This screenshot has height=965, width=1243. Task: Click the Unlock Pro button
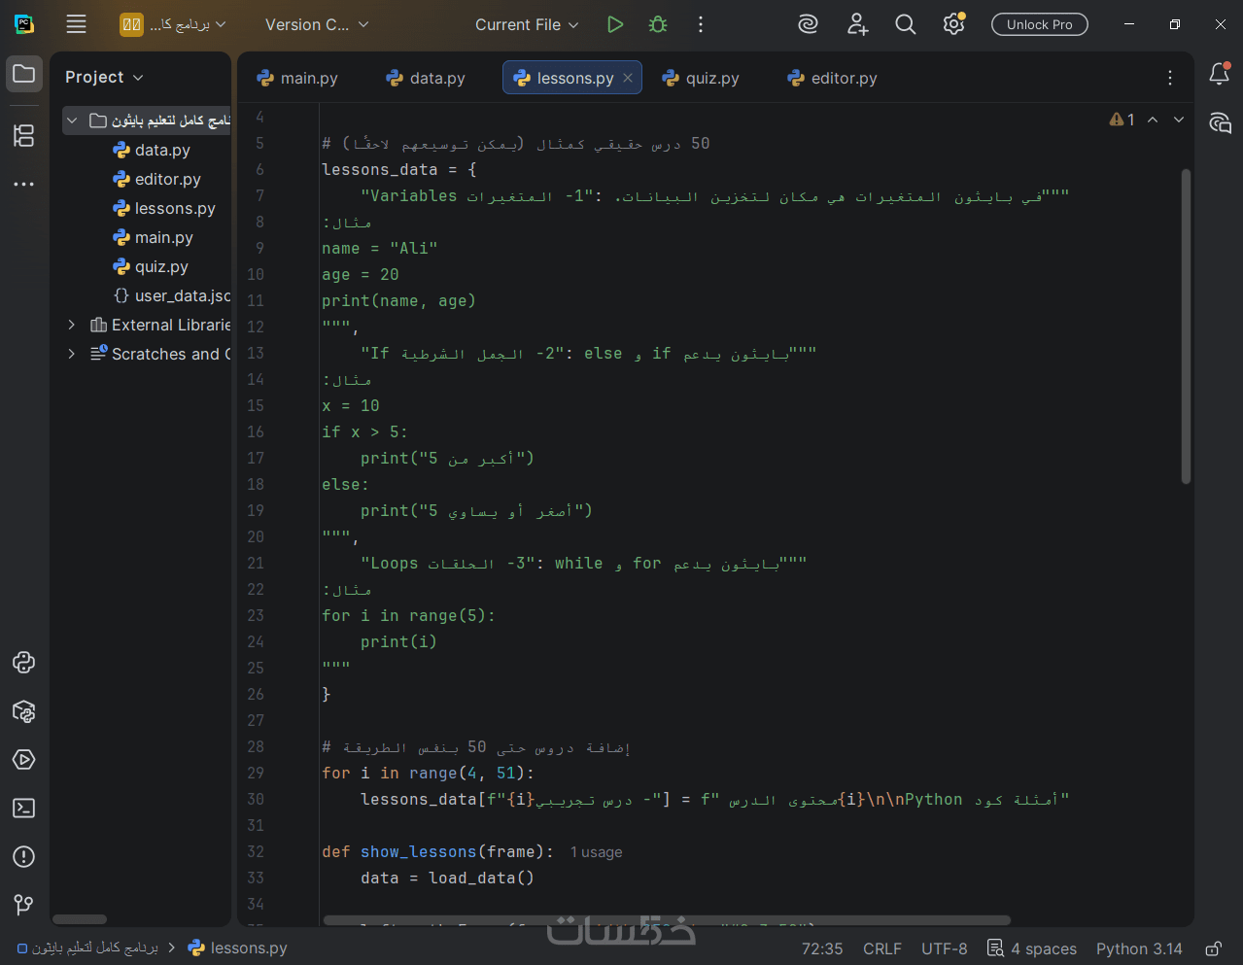pyautogui.click(x=1039, y=24)
